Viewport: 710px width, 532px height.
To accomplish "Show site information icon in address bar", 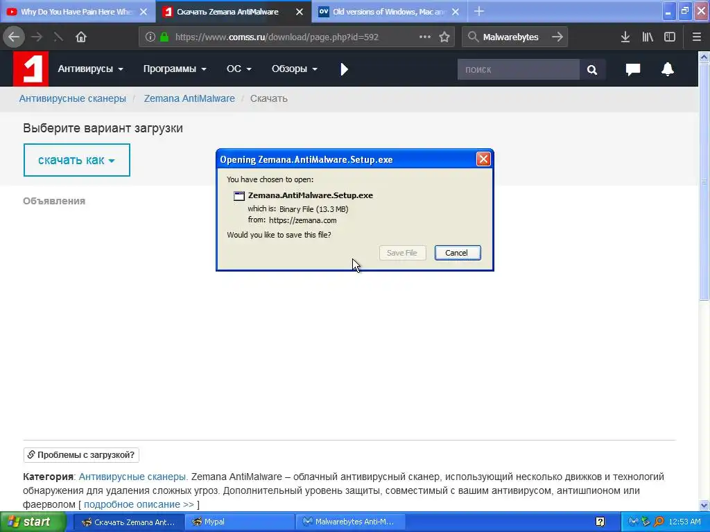I will click(150, 37).
